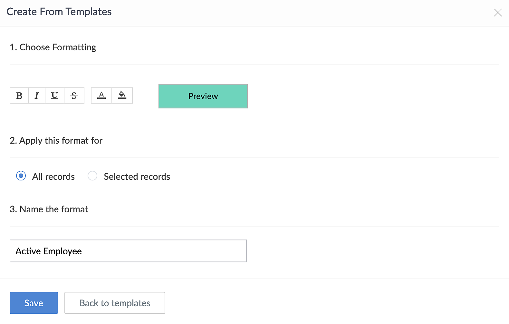Enable underline formatting

(x=55, y=96)
